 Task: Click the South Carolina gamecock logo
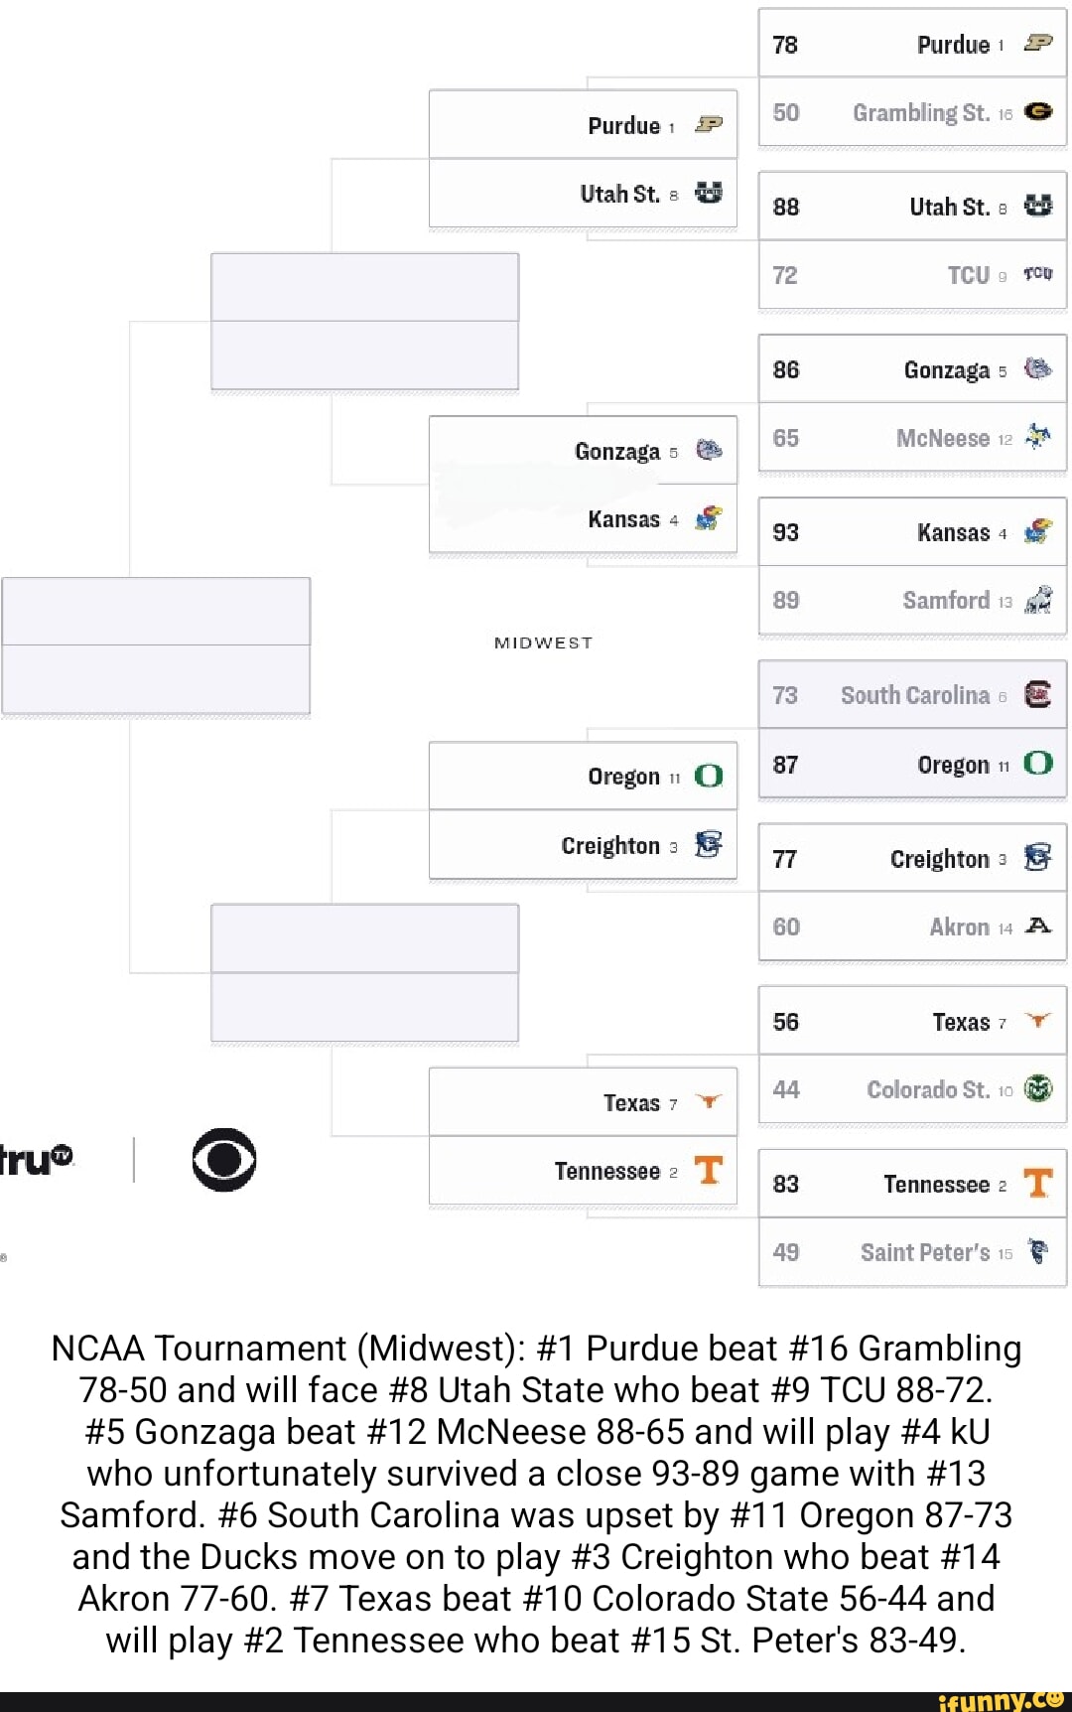point(1037,694)
